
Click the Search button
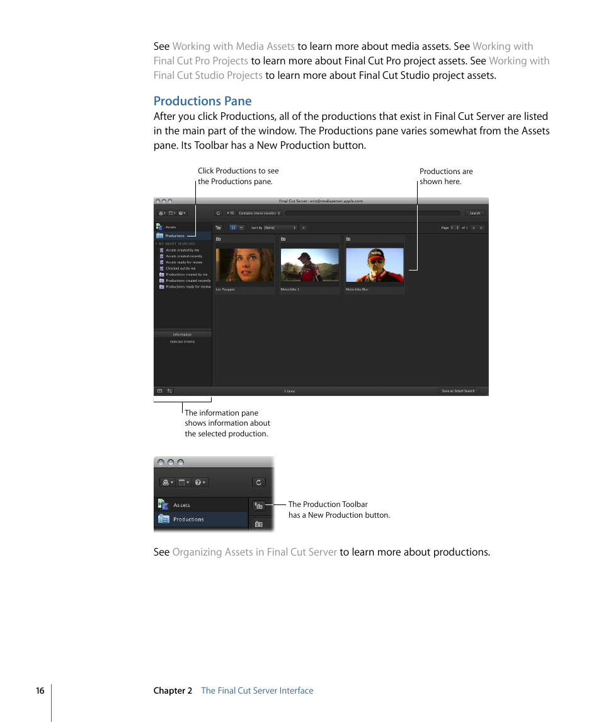click(x=474, y=213)
